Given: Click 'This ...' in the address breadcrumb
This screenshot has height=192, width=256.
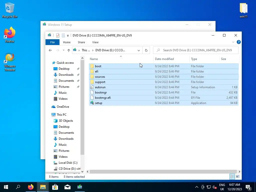Looking at the screenshot, I should point(86,50).
